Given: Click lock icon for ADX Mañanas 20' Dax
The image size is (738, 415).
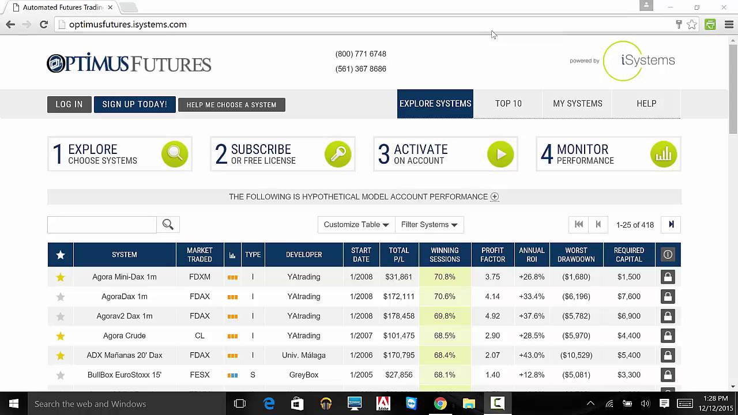Looking at the screenshot, I should coord(668,356).
